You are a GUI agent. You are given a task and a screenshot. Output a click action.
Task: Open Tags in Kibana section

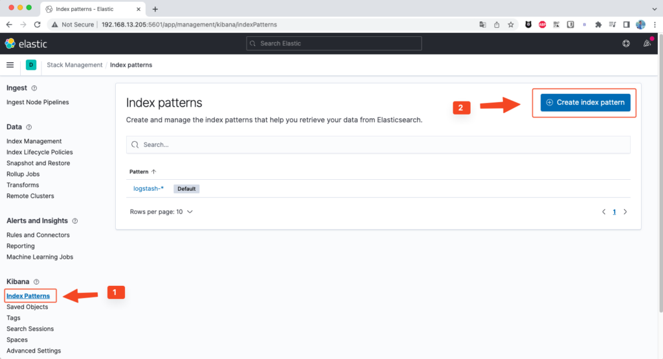point(13,318)
